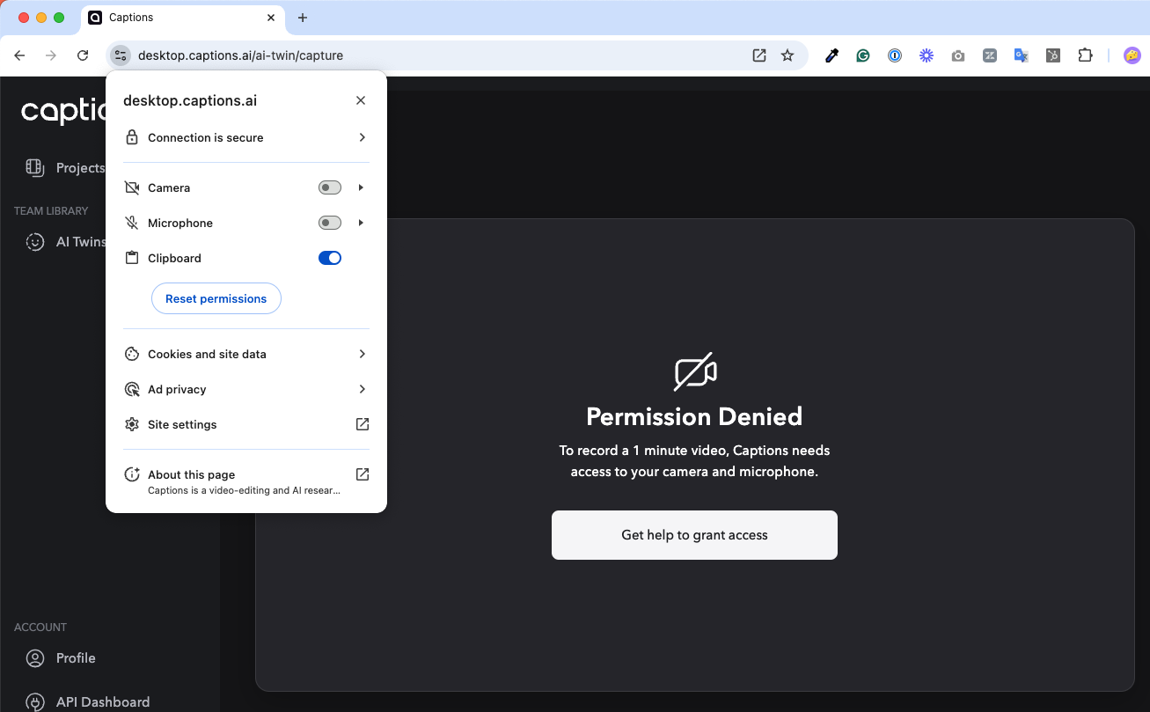Image resolution: width=1150 pixels, height=712 pixels.
Task: Click the Permission Denied heading
Action: [x=694, y=416]
